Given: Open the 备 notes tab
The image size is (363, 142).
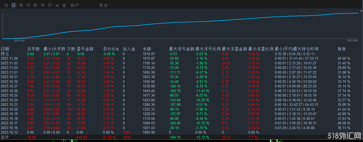Looking at the screenshot, I should click(64, 5).
